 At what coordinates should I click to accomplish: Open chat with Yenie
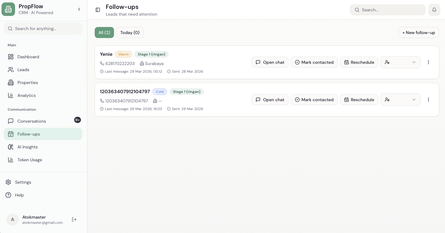[270, 62]
